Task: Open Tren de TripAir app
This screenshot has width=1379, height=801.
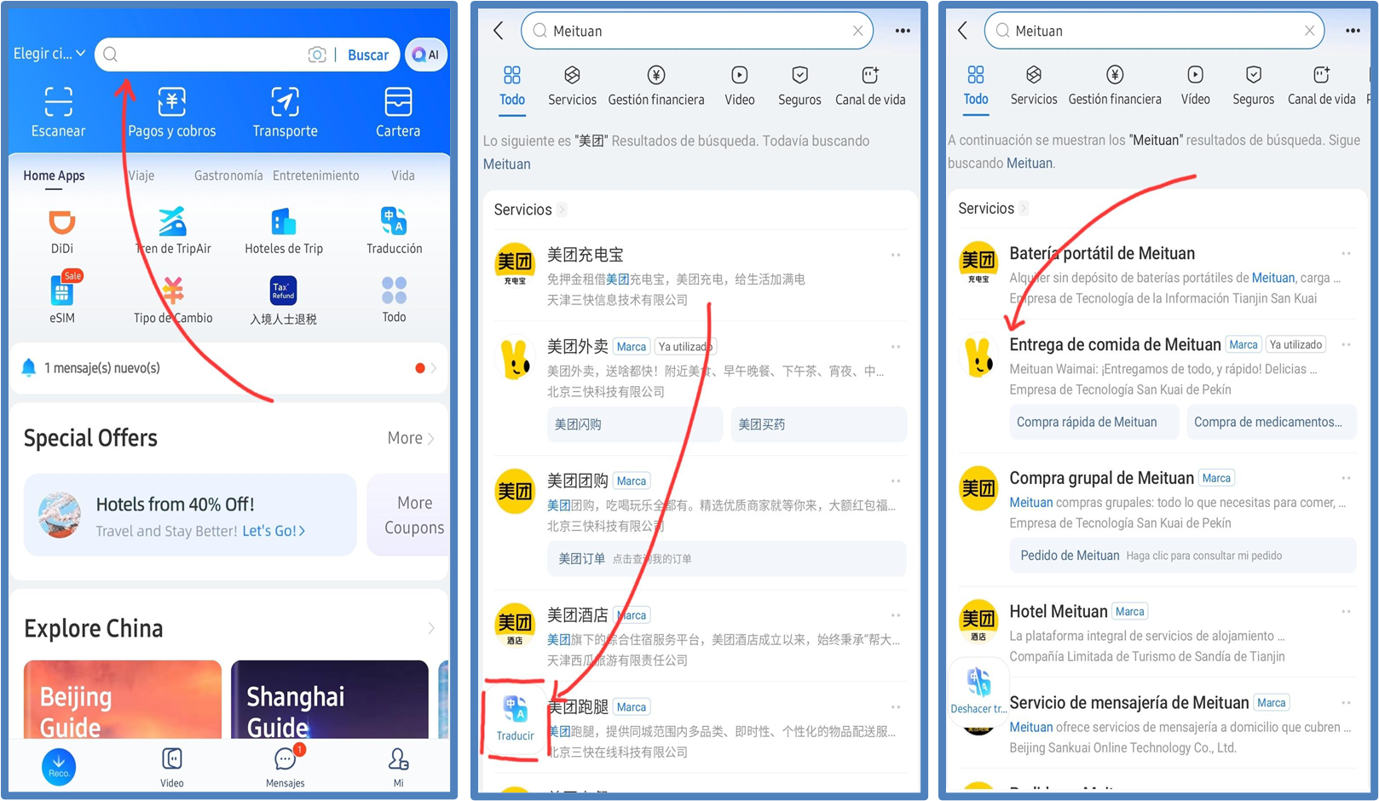Action: 173,231
